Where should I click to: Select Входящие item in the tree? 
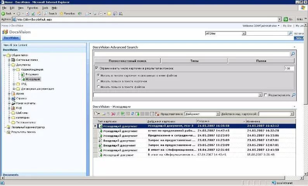[32, 74]
